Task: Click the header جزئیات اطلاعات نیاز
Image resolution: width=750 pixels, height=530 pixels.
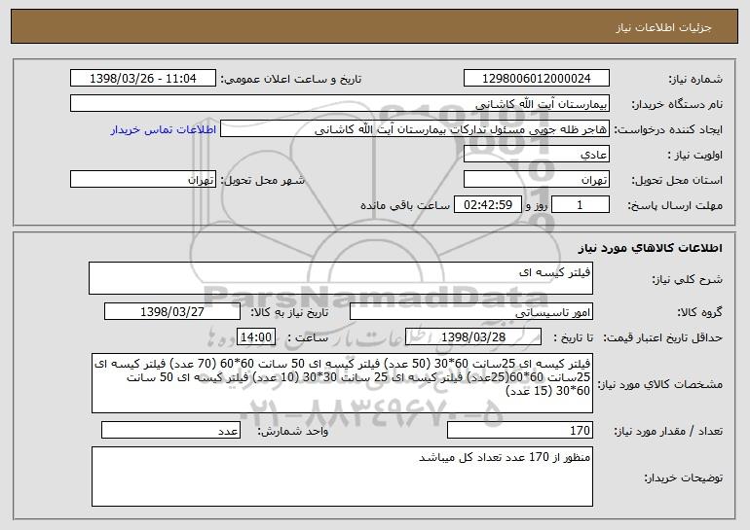Action: click(663, 27)
